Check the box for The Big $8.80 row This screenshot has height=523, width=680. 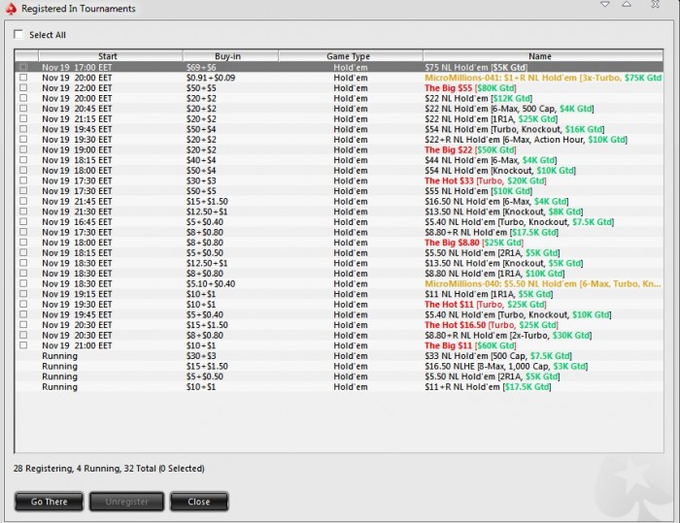(x=23, y=243)
